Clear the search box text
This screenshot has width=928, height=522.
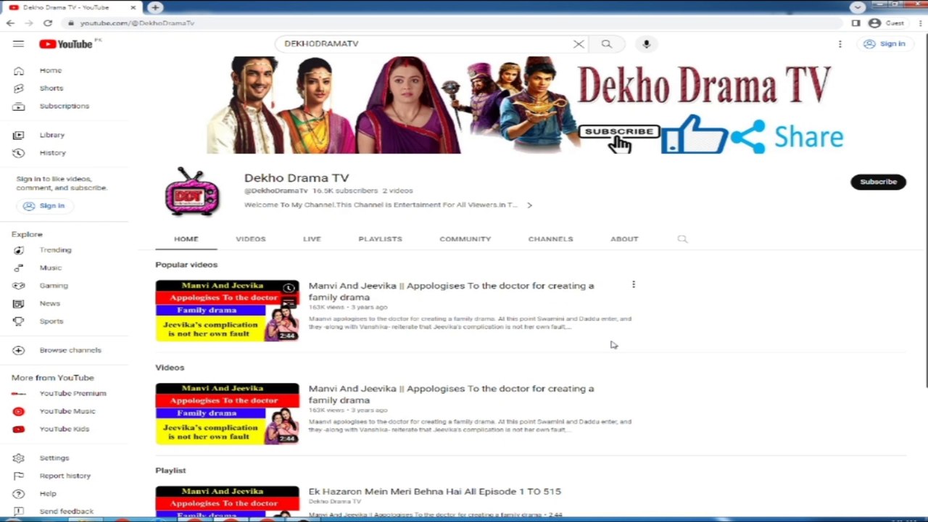[x=579, y=44]
